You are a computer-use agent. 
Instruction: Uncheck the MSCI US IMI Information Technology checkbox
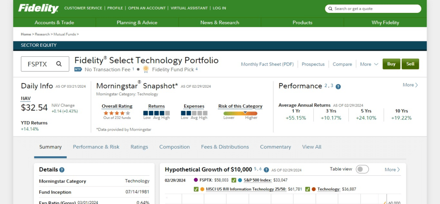point(196,189)
